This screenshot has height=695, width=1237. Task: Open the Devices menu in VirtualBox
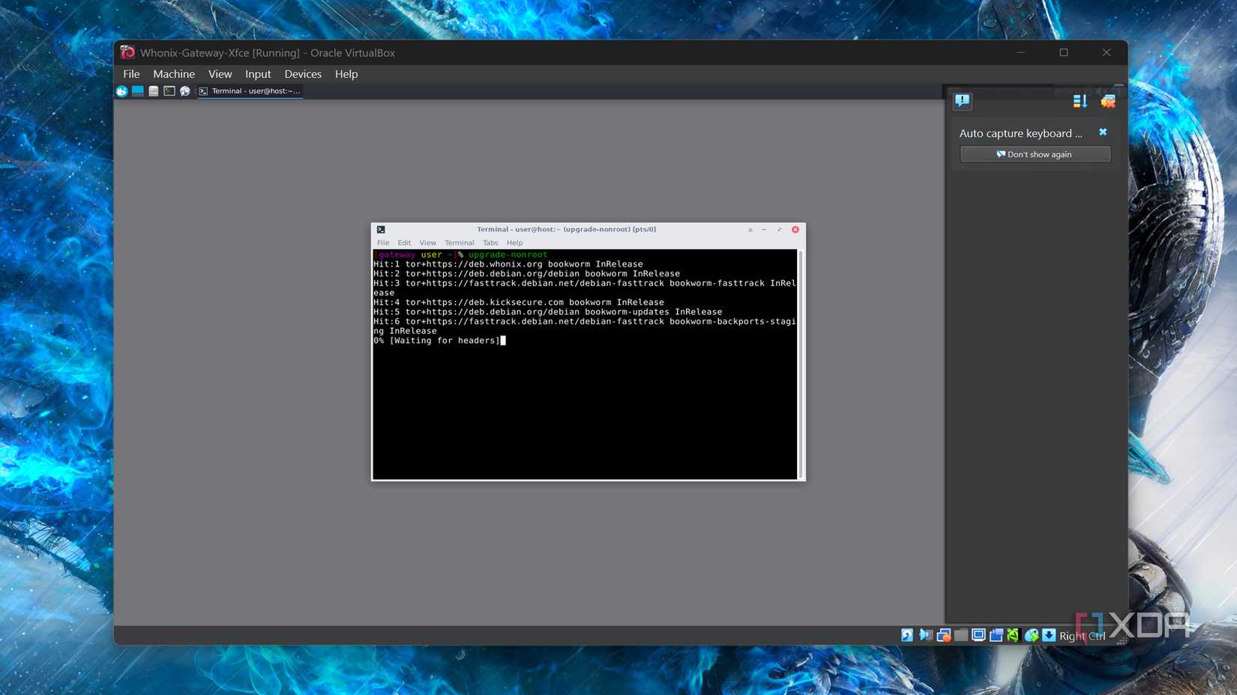(x=303, y=74)
